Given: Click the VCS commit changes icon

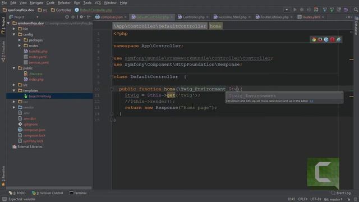Looking at the screenshot, I should 332,10.
